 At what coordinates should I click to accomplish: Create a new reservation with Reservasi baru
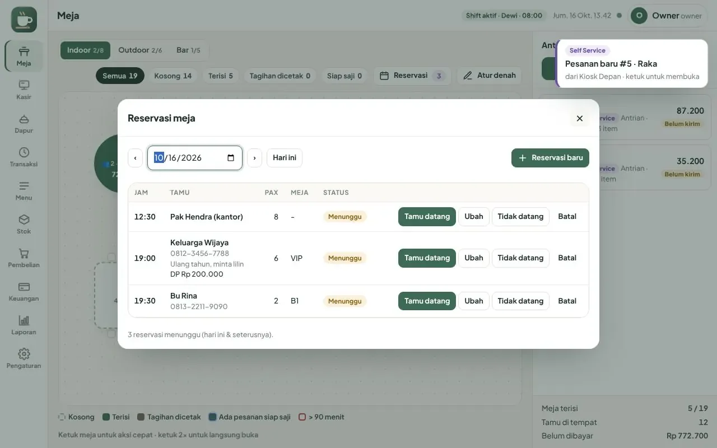[x=550, y=158]
